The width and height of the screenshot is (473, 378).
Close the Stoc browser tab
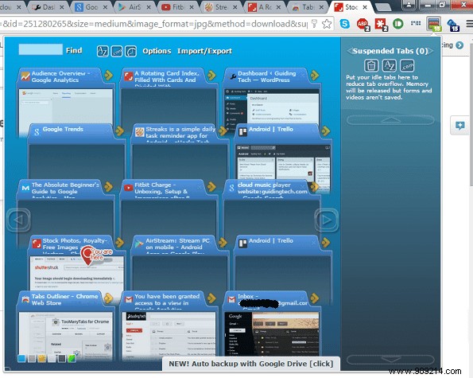(x=365, y=7)
